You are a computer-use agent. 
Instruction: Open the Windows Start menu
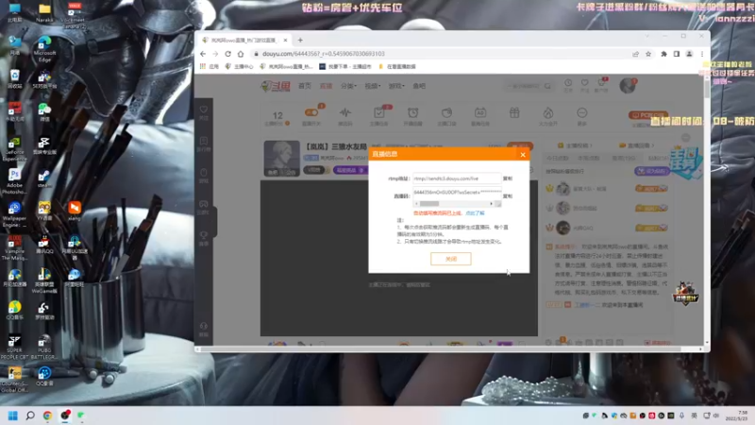click(x=13, y=416)
